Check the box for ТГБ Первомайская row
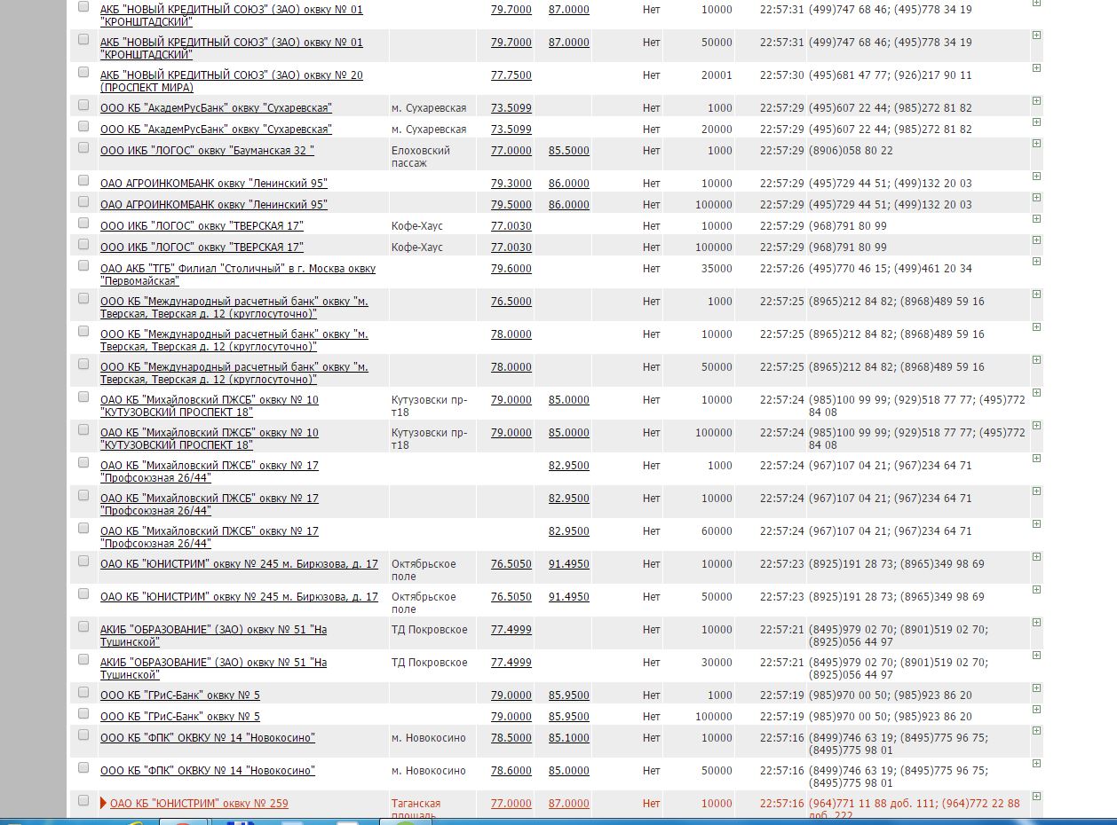 pos(83,265)
